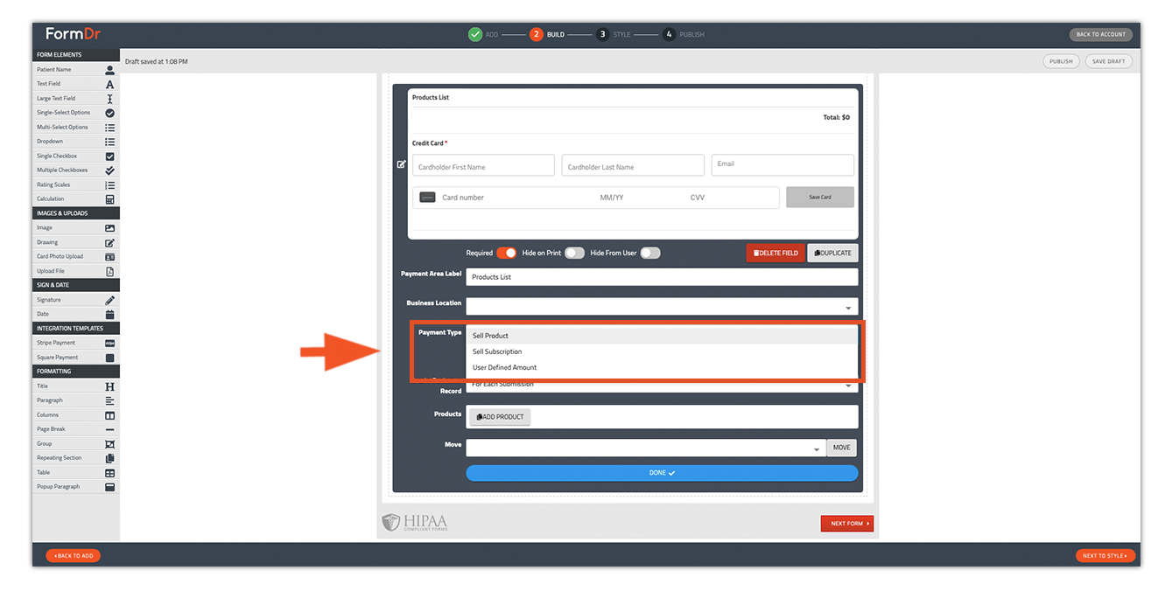The image size is (1158, 591).
Task: Click the blue Done button
Action: (662, 473)
